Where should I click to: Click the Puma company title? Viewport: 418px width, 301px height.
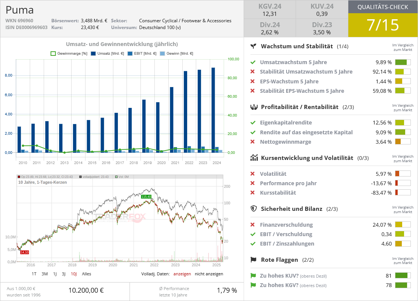pos(20,10)
